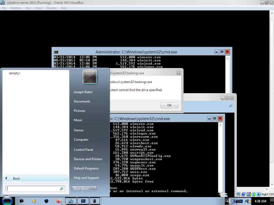Click the Right Ctrl host key label
This screenshot has width=274, height=205.
[x=268, y=194]
